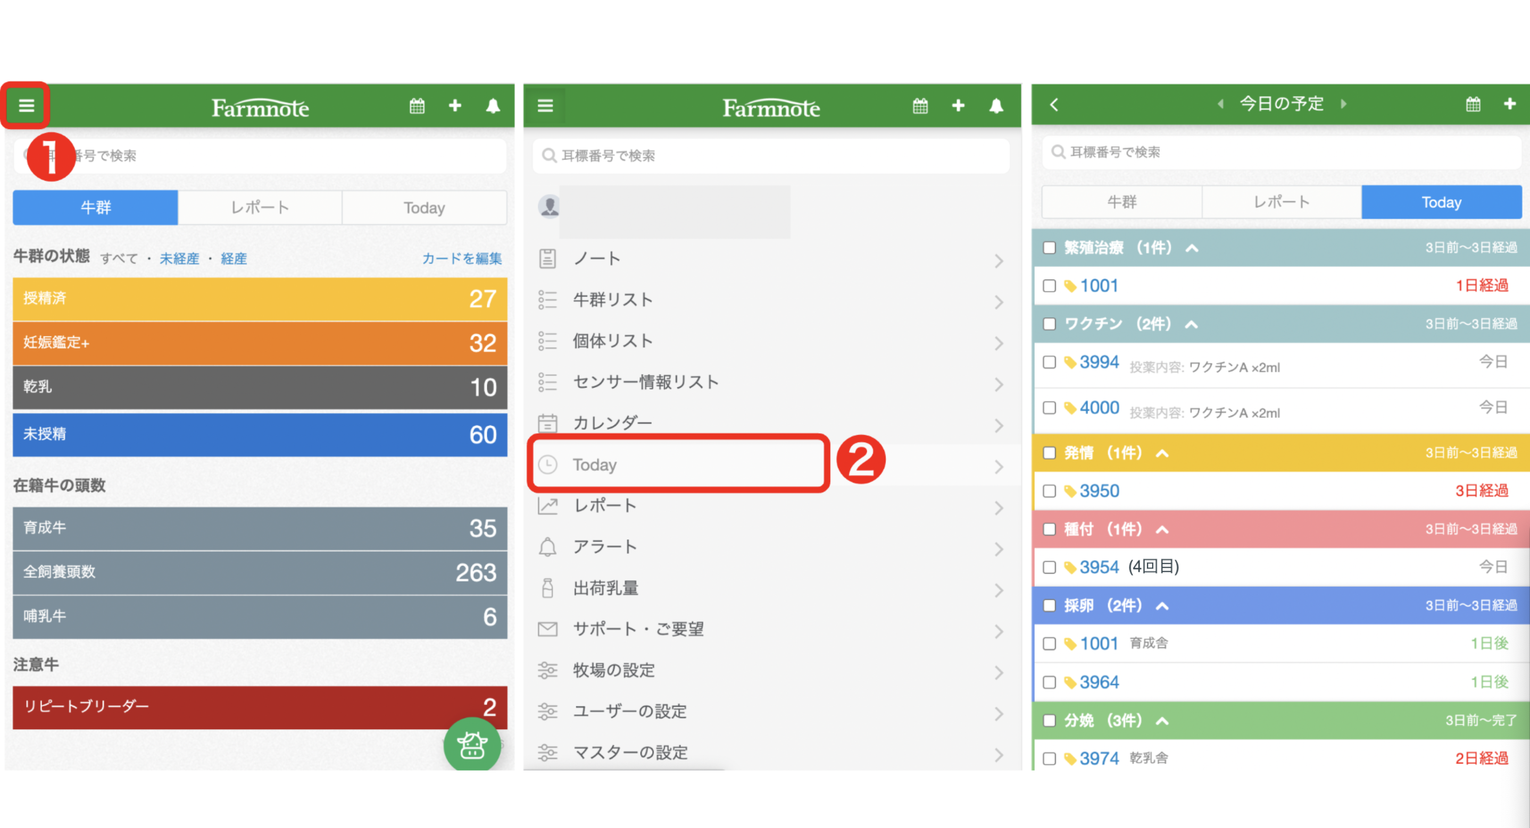This screenshot has height=828, width=1530.
Task: Open the ユーザーの設定 menu item
Action: (x=772, y=711)
